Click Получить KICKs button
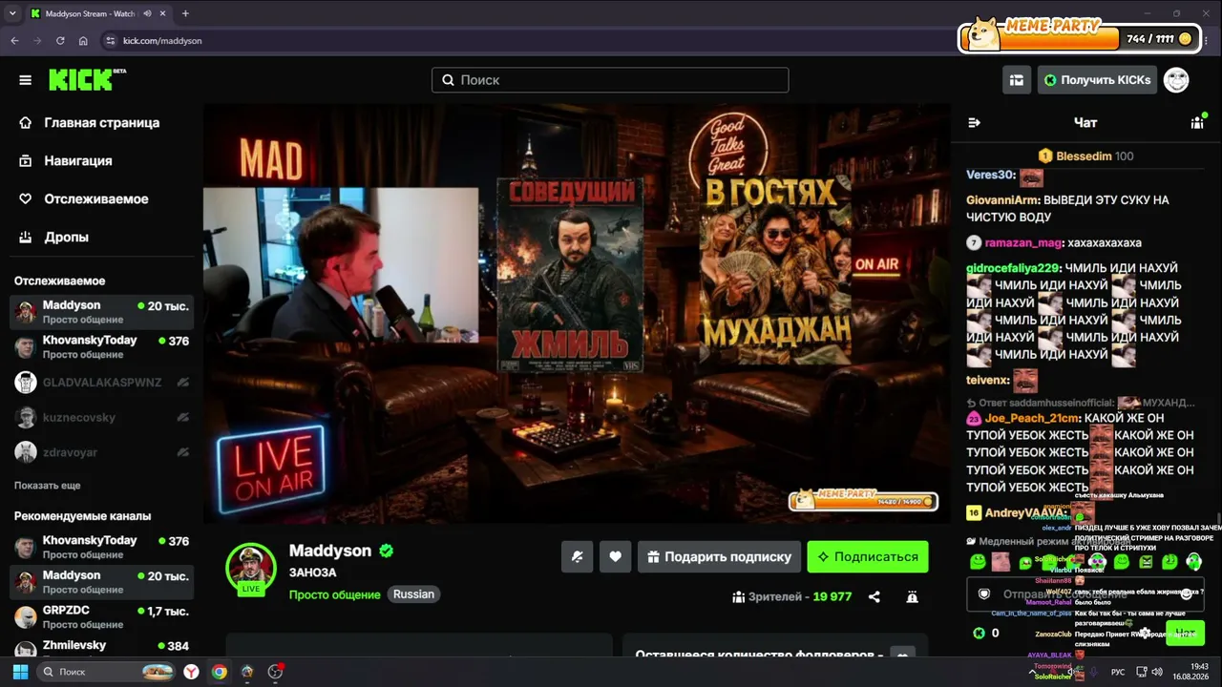Viewport: 1222px width, 687px height. 1097,80
